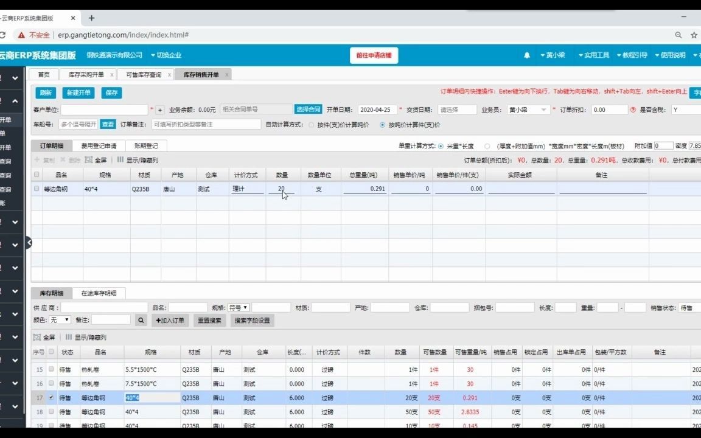Open the 规格 符号 dropdown filter
This screenshot has height=438, width=701.
tap(237, 307)
